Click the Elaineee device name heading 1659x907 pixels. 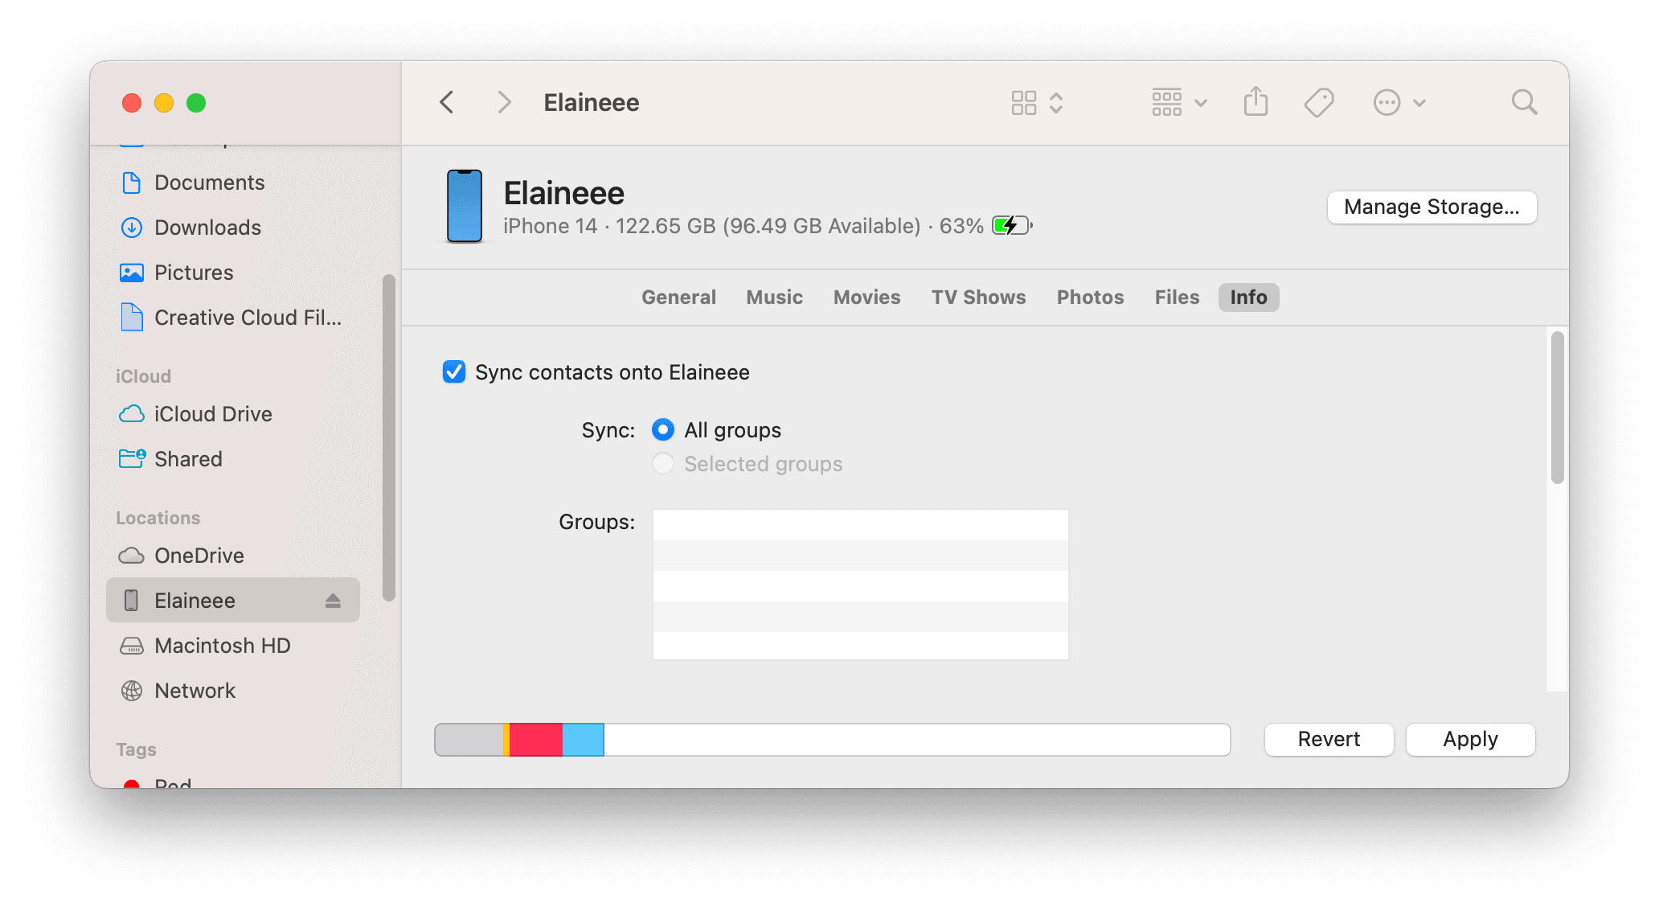click(563, 193)
